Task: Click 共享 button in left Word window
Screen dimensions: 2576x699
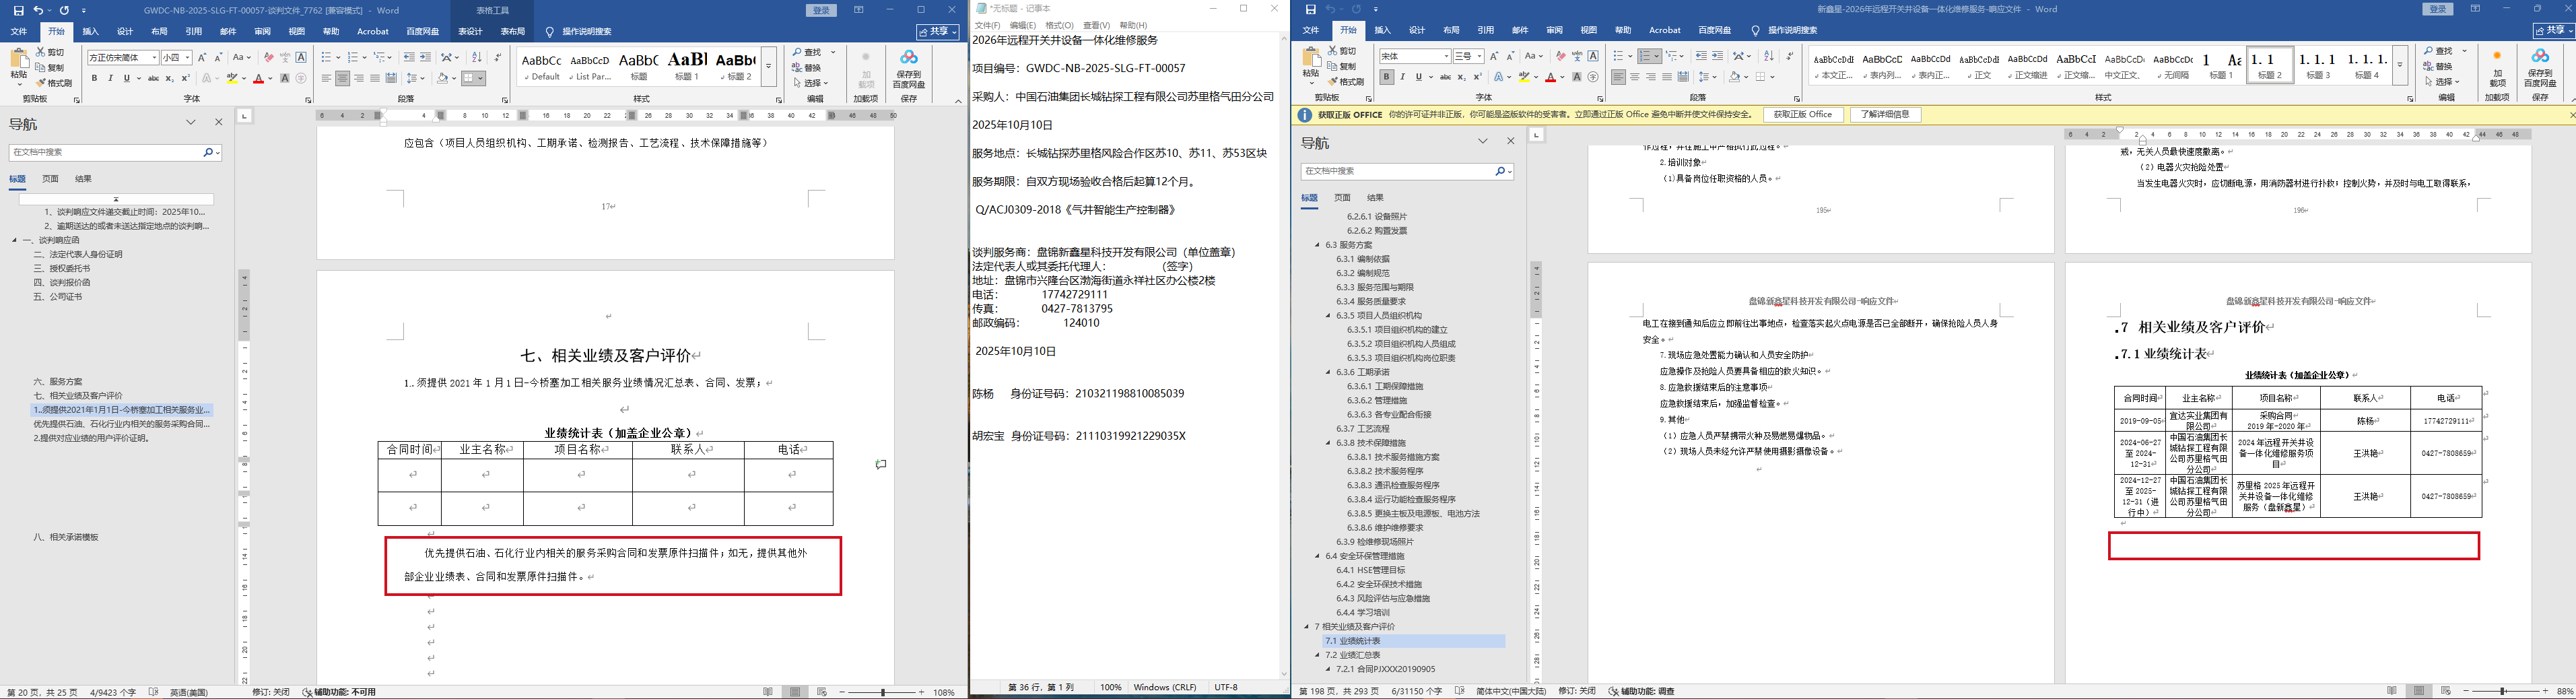Action: 937,32
